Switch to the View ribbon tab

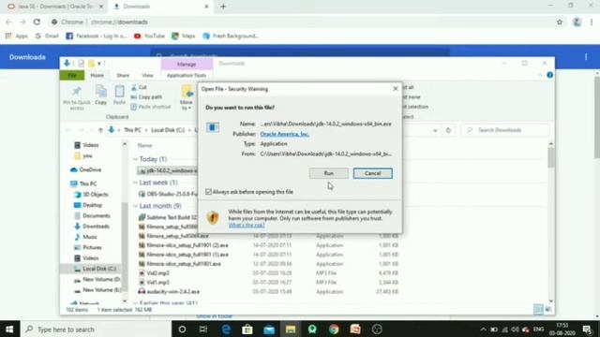pos(147,75)
